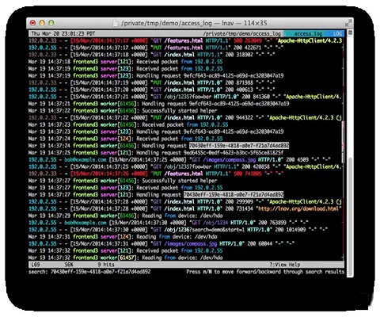Click the red 500 error line at 14:37:17

[185, 40]
